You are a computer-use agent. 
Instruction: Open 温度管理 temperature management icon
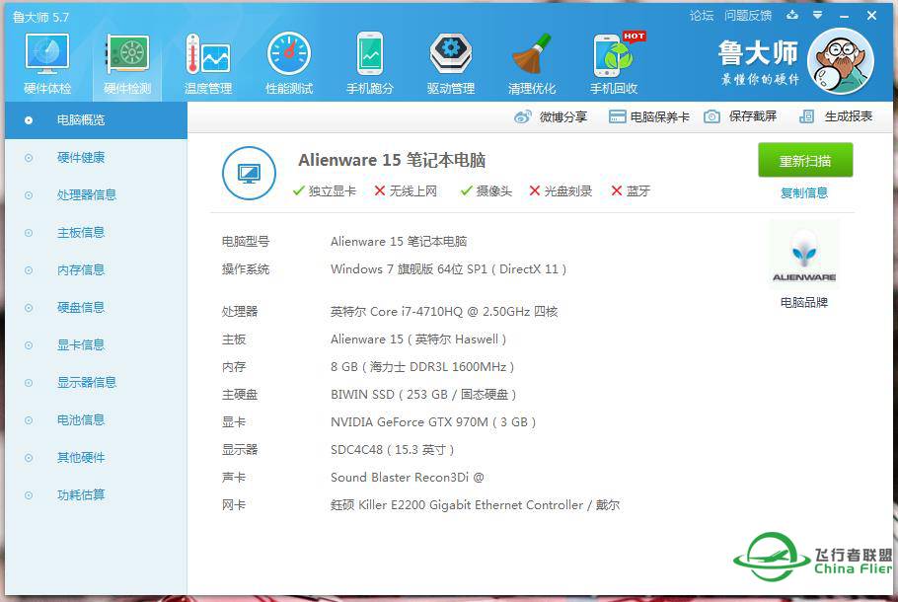207,57
